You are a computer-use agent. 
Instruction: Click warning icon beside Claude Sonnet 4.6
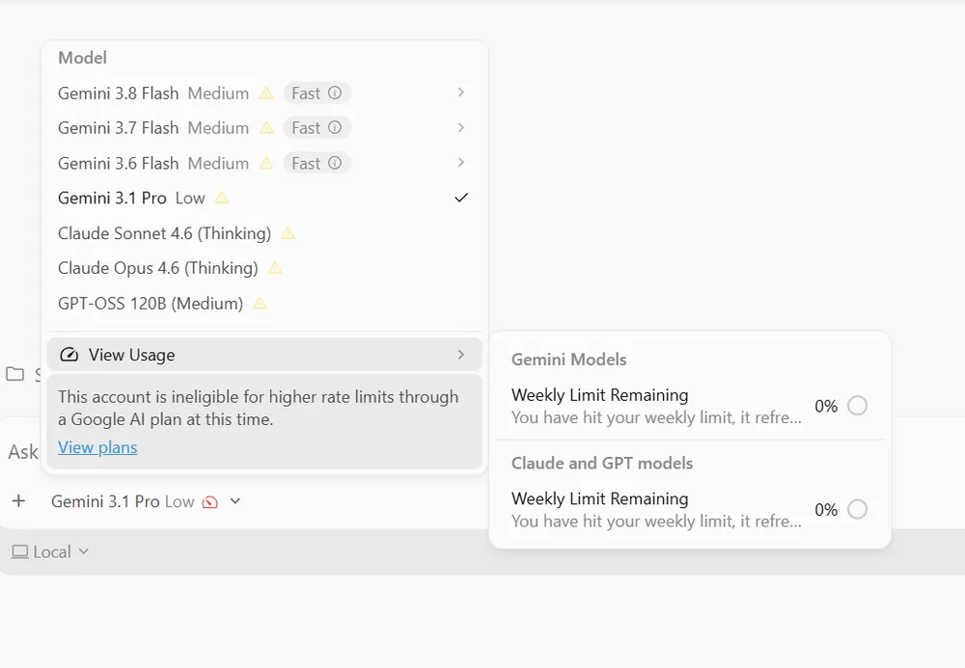pyautogui.click(x=288, y=233)
